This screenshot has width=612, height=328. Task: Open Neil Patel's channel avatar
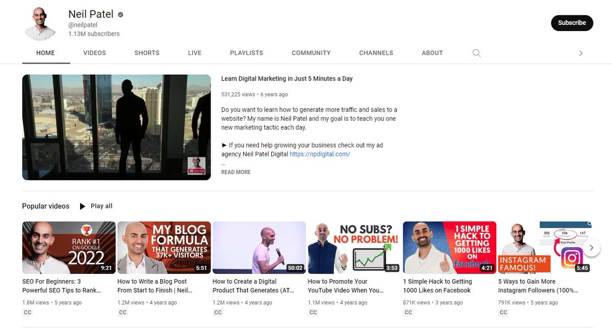tap(40, 23)
